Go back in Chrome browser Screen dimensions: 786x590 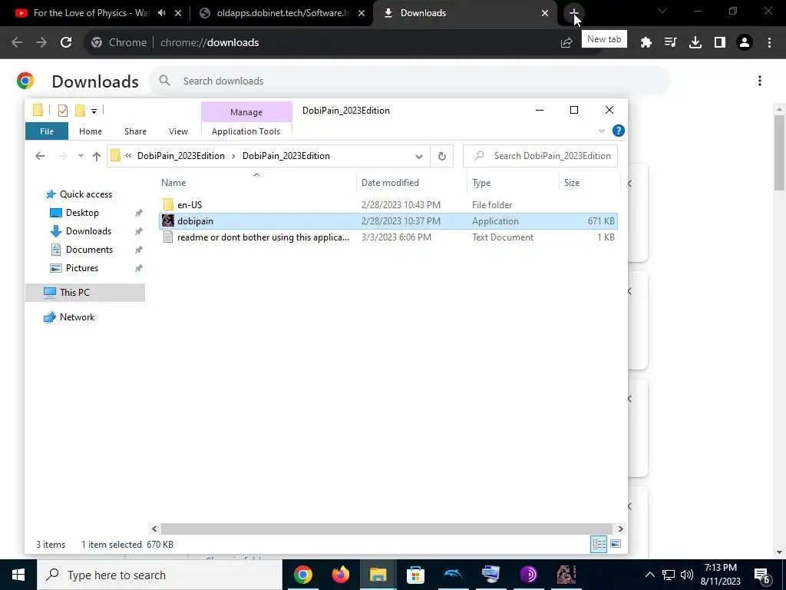(17, 43)
